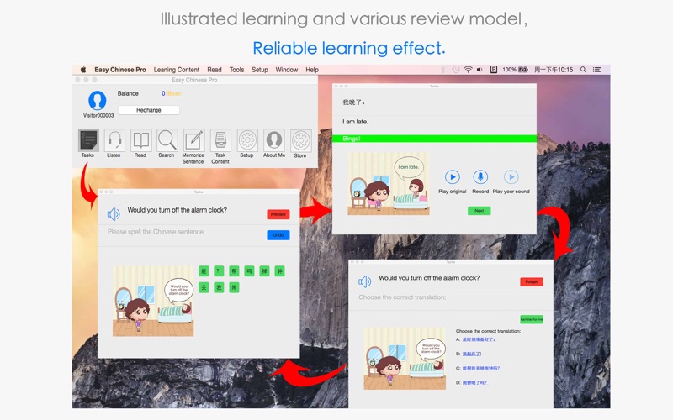Open the Window menu

click(x=287, y=70)
